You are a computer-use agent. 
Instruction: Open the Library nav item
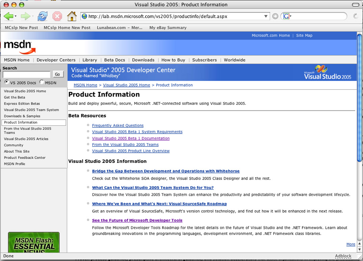coord(90,60)
